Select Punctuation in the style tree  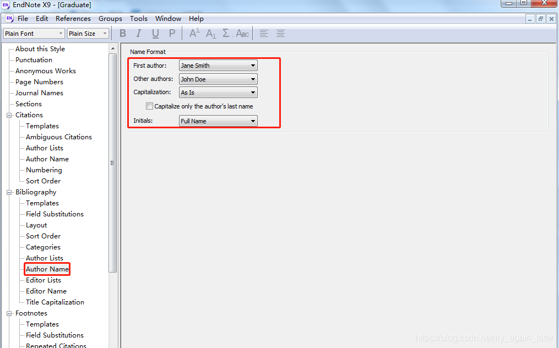point(34,60)
